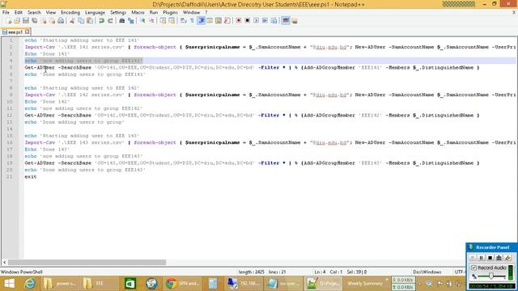Screen dimensions: 518x291
Task: Open the question mark help menu
Action: [206, 13]
